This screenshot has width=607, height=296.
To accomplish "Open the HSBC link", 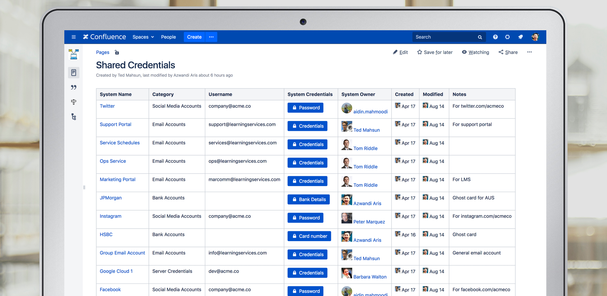I will click(106, 235).
